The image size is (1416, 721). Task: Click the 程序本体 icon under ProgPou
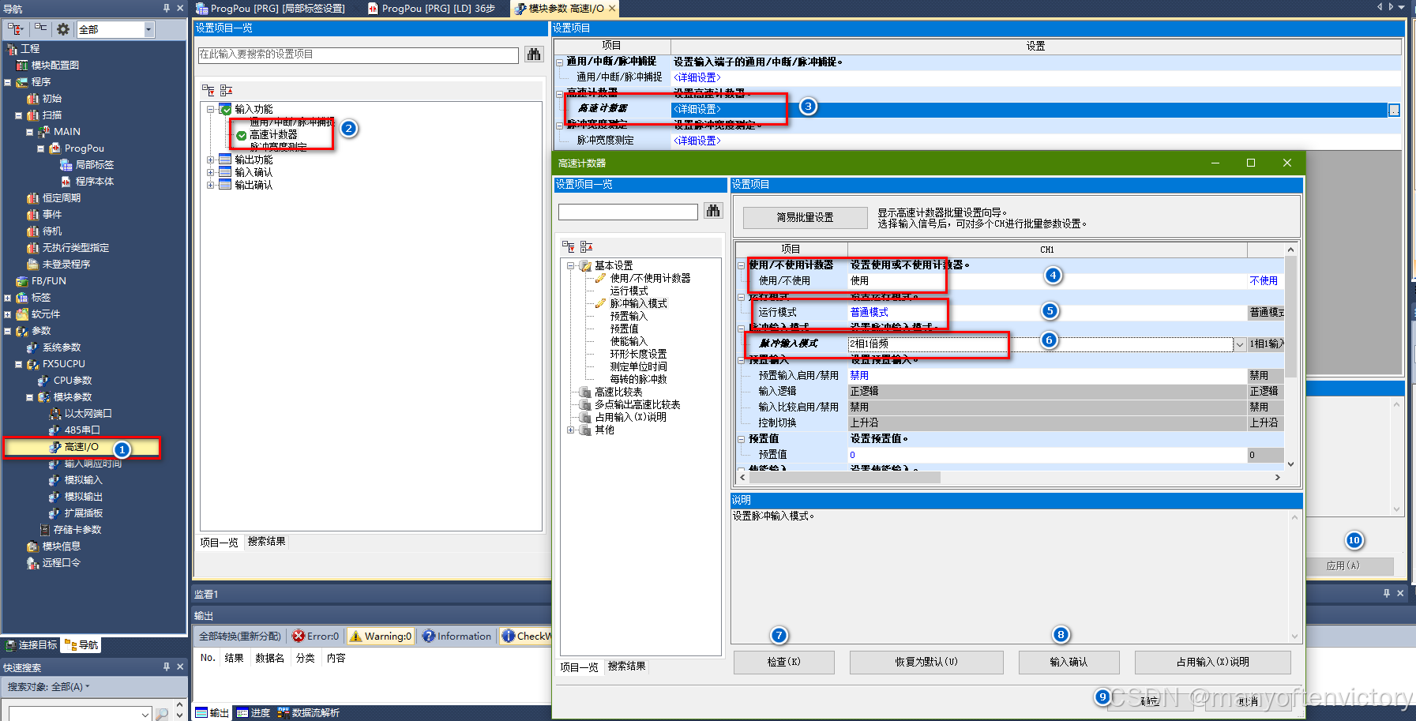tap(66, 182)
